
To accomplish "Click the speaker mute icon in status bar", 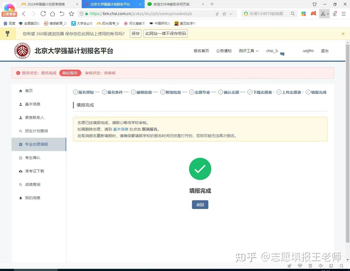I will tap(321, 266).
